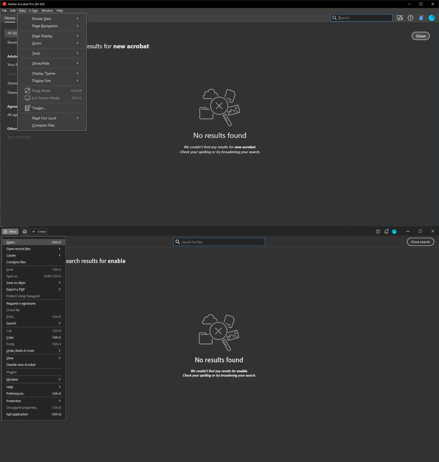Viewport: 439px width, 462px height.
Task: Open the Window menu in the top menu bar
Action: coord(47,10)
